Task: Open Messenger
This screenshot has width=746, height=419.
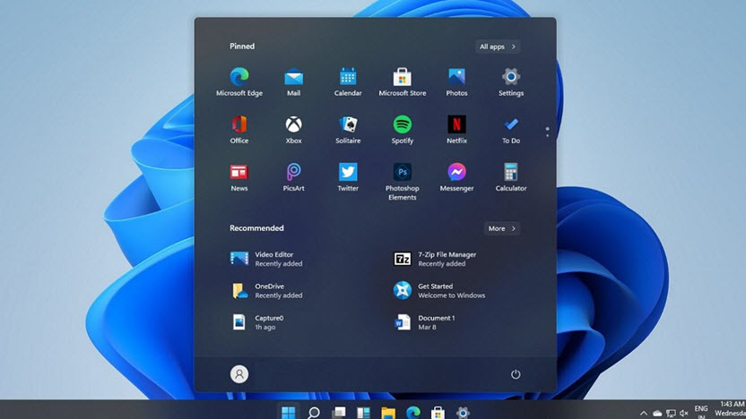Action: (x=456, y=177)
